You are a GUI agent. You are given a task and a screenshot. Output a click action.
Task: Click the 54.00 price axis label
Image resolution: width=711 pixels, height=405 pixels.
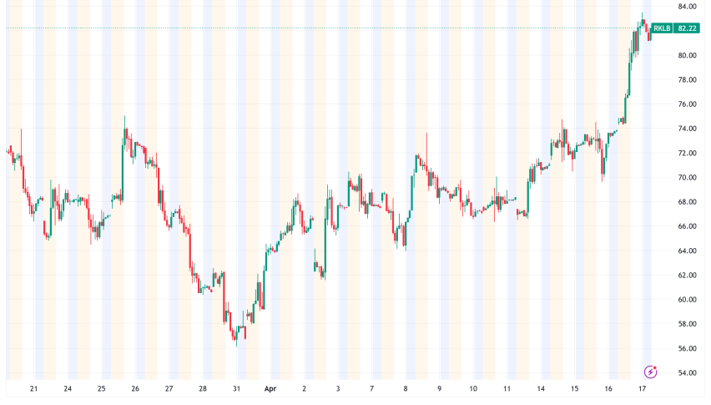click(x=687, y=372)
